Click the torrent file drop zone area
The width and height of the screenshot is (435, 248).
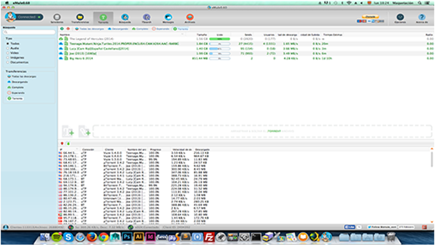point(262,131)
